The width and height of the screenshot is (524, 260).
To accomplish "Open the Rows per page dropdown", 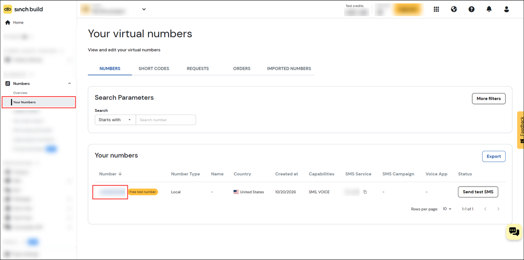I will click(x=447, y=209).
